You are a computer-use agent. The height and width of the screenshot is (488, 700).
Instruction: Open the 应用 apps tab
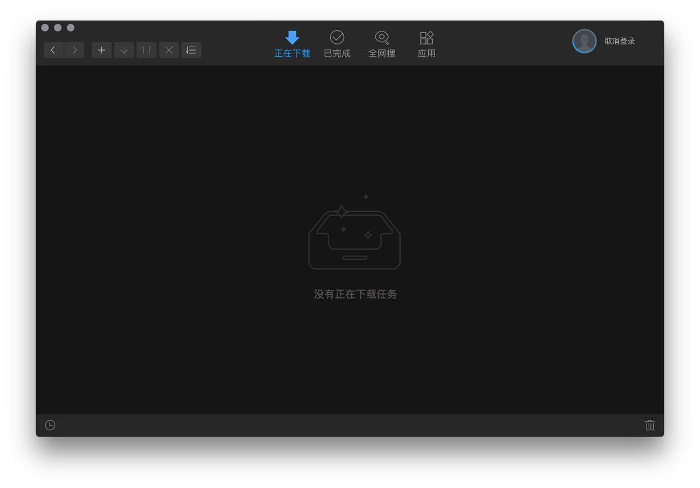(x=427, y=44)
